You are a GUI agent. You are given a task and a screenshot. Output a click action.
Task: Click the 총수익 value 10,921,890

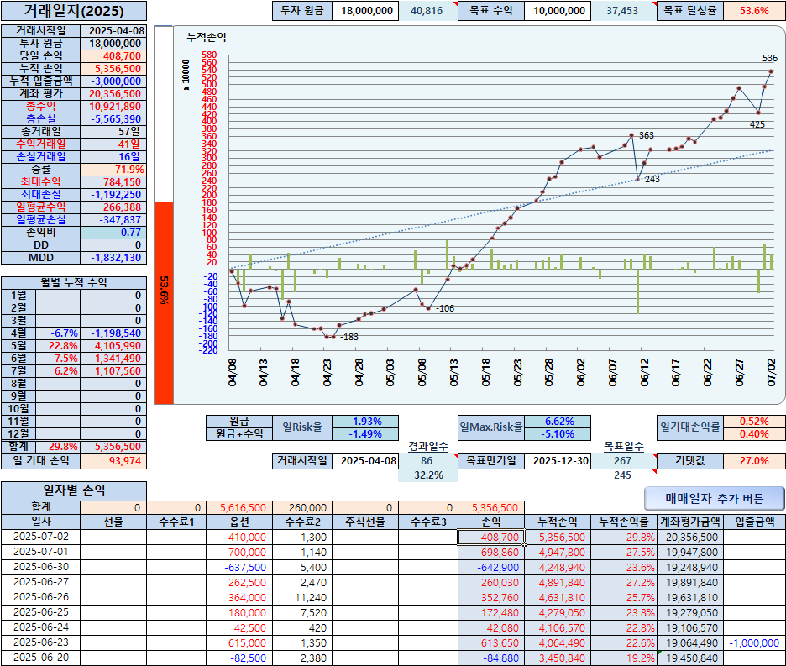pyautogui.click(x=113, y=107)
